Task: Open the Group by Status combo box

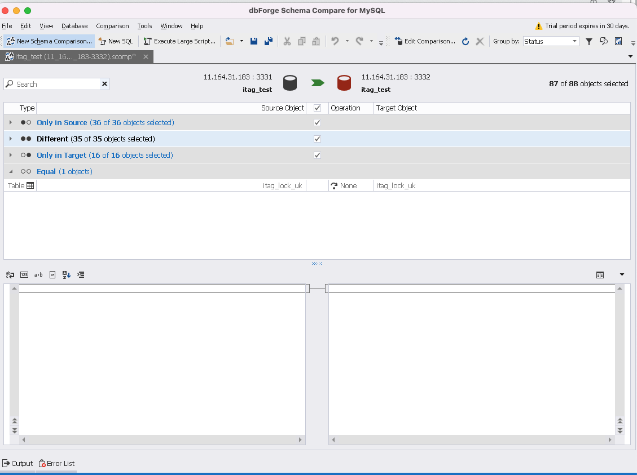Action: pos(551,41)
